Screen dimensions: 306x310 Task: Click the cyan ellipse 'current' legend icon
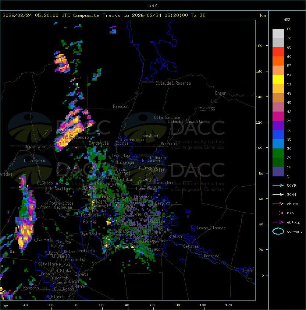coord(278,231)
